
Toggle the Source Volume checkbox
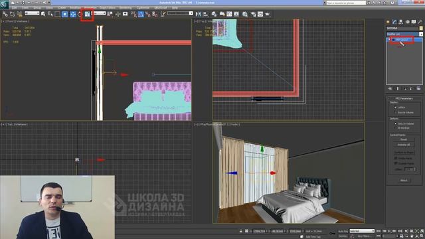pos(395,112)
